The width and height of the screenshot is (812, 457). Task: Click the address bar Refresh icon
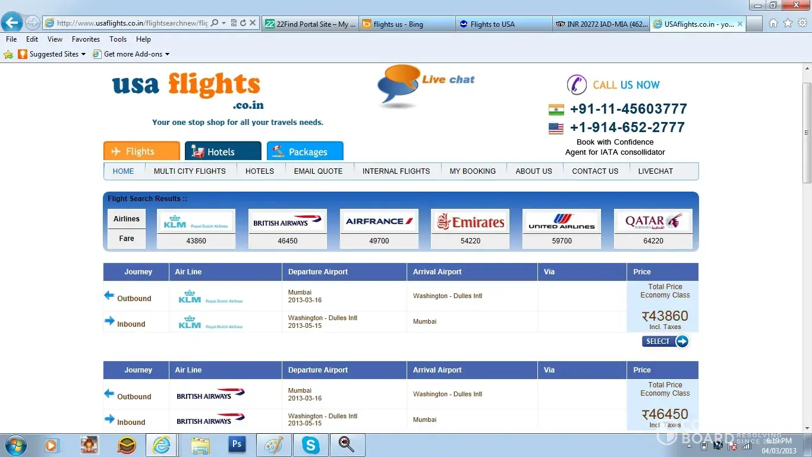243,23
